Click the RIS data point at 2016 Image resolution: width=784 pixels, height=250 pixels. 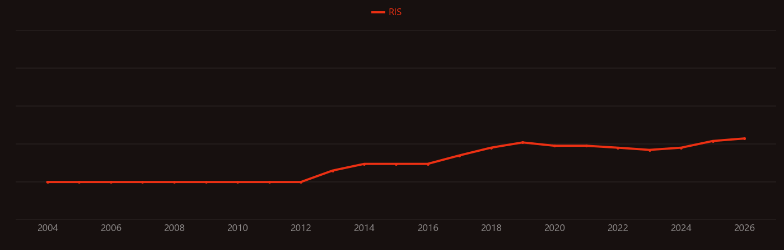click(x=428, y=164)
